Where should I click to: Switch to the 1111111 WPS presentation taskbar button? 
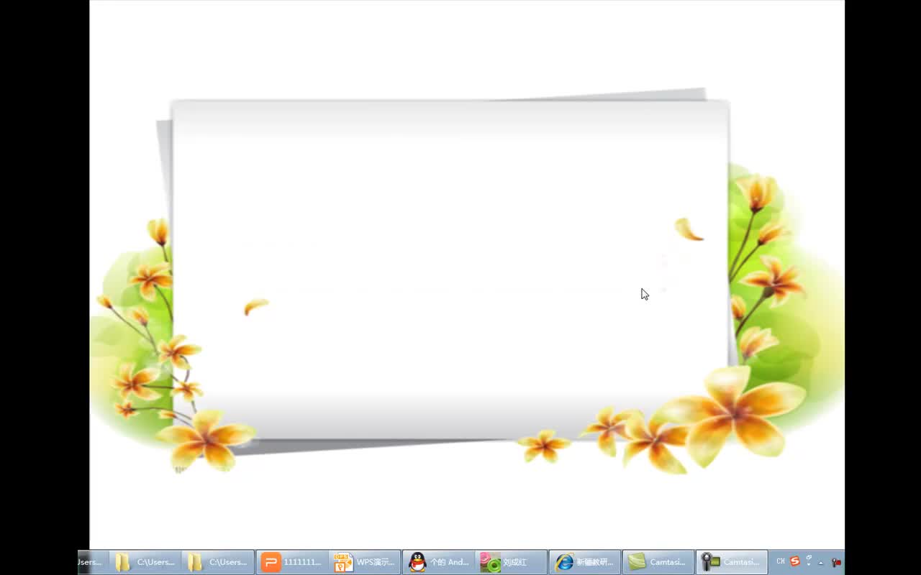(x=292, y=562)
